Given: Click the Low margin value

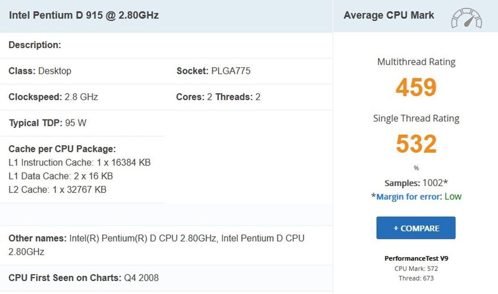Looking at the screenshot, I should pos(453,196).
